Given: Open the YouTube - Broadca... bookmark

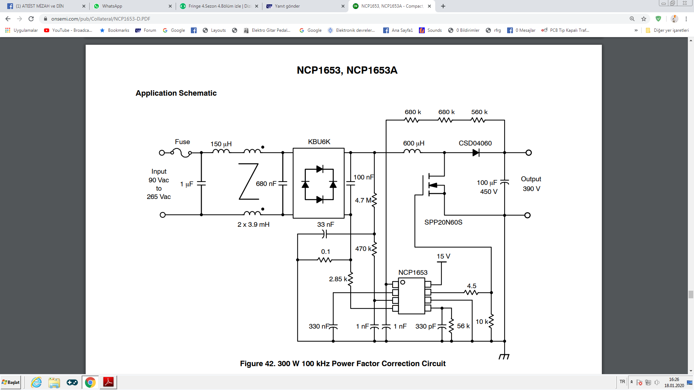Looking at the screenshot, I should [68, 30].
